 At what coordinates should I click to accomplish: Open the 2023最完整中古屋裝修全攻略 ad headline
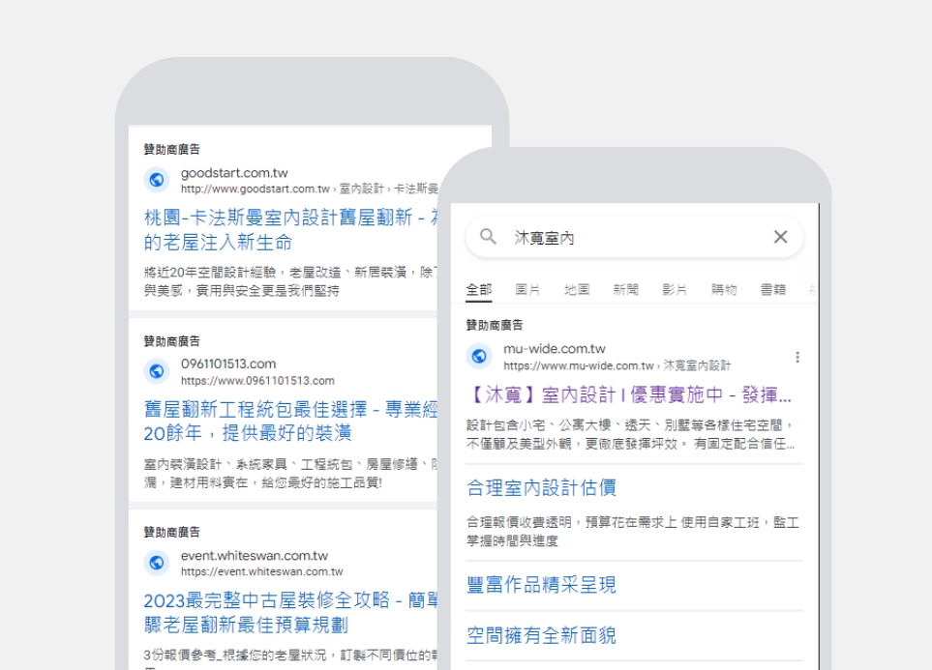point(290,612)
